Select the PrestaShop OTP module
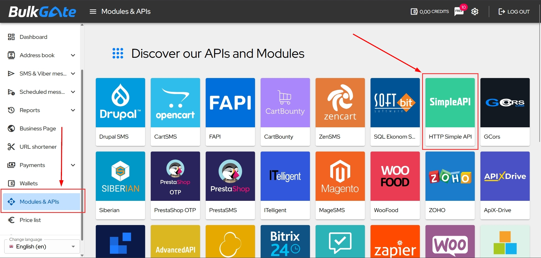Viewport: 541px width, 258px height. [175, 185]
